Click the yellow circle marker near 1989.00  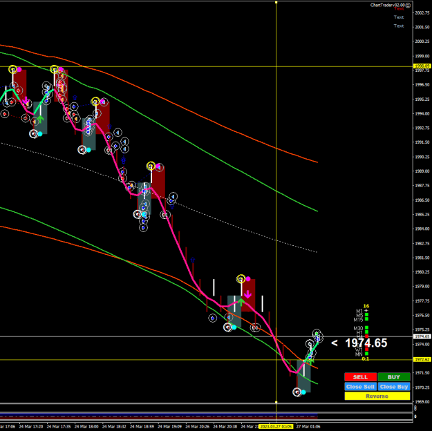(151, 166)
